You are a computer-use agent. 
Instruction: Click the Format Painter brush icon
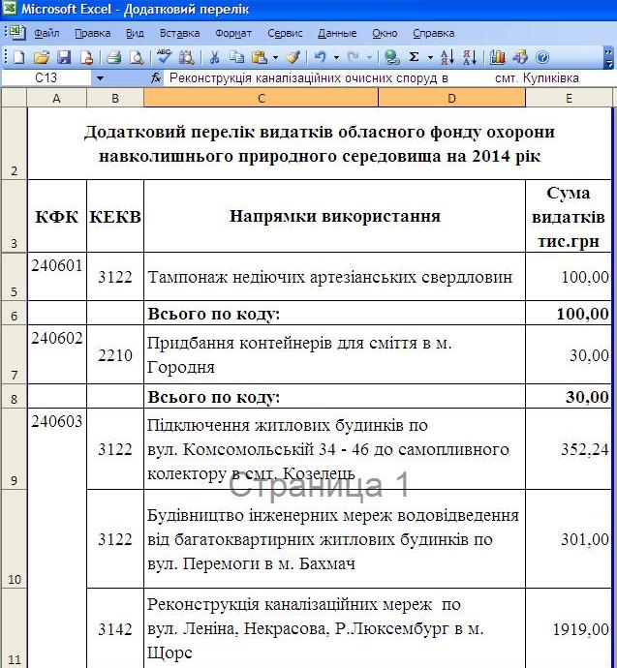coord(293,57)
